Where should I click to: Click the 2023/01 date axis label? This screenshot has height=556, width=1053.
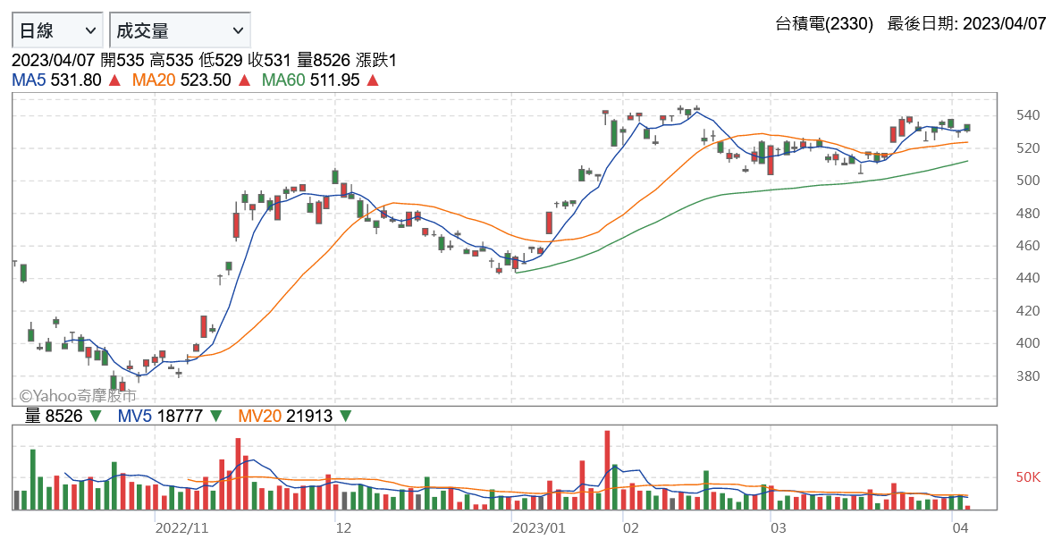coord(539,527)
